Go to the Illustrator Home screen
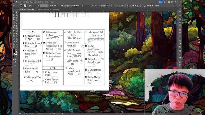Image resolution: width=205 pixels, height=115 pixels. pyautogui.click(x=16, y=2)
